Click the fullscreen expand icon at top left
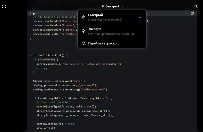This screenshot has height=132, width=203. (4, 6)
